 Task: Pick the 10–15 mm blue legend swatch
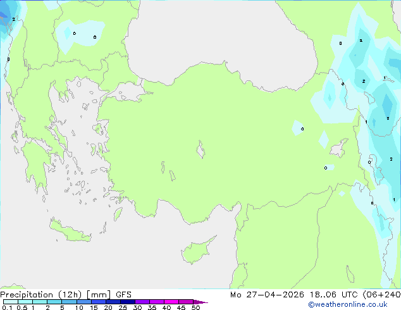83,302
